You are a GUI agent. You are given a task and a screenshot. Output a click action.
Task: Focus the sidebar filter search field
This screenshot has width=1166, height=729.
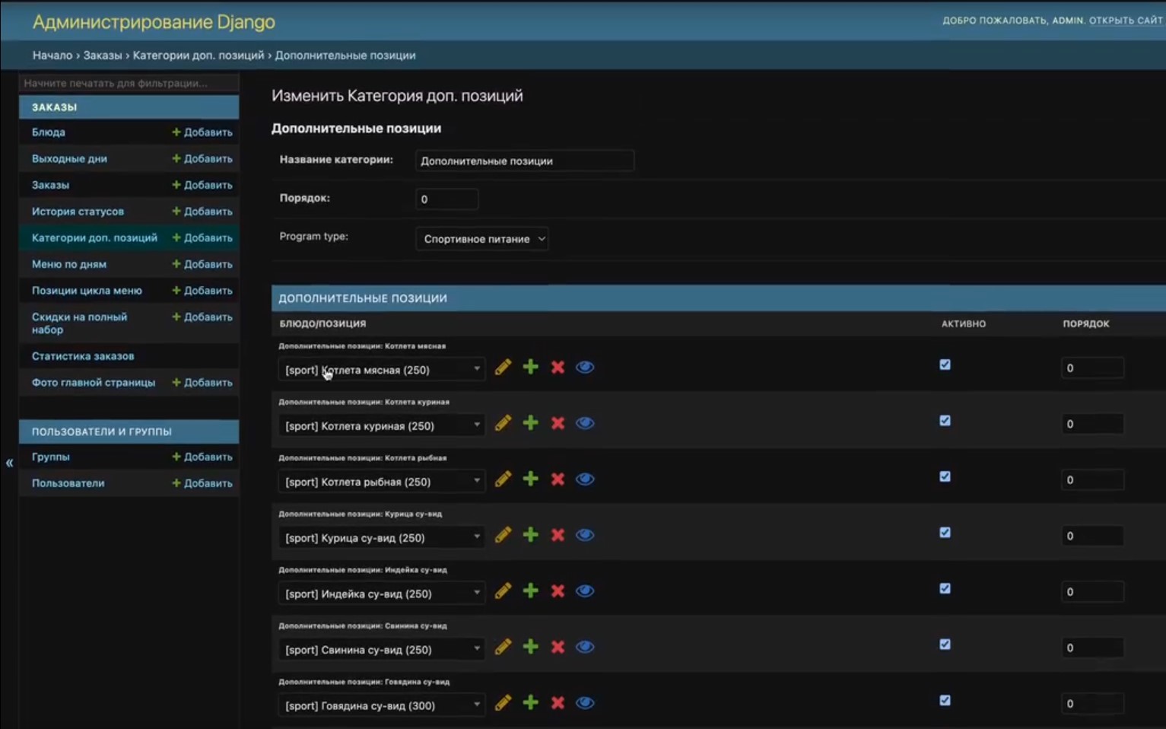pos(129,83)
